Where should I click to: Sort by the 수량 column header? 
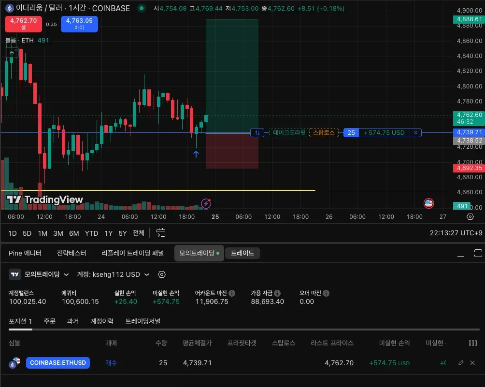tap(161, 343)
